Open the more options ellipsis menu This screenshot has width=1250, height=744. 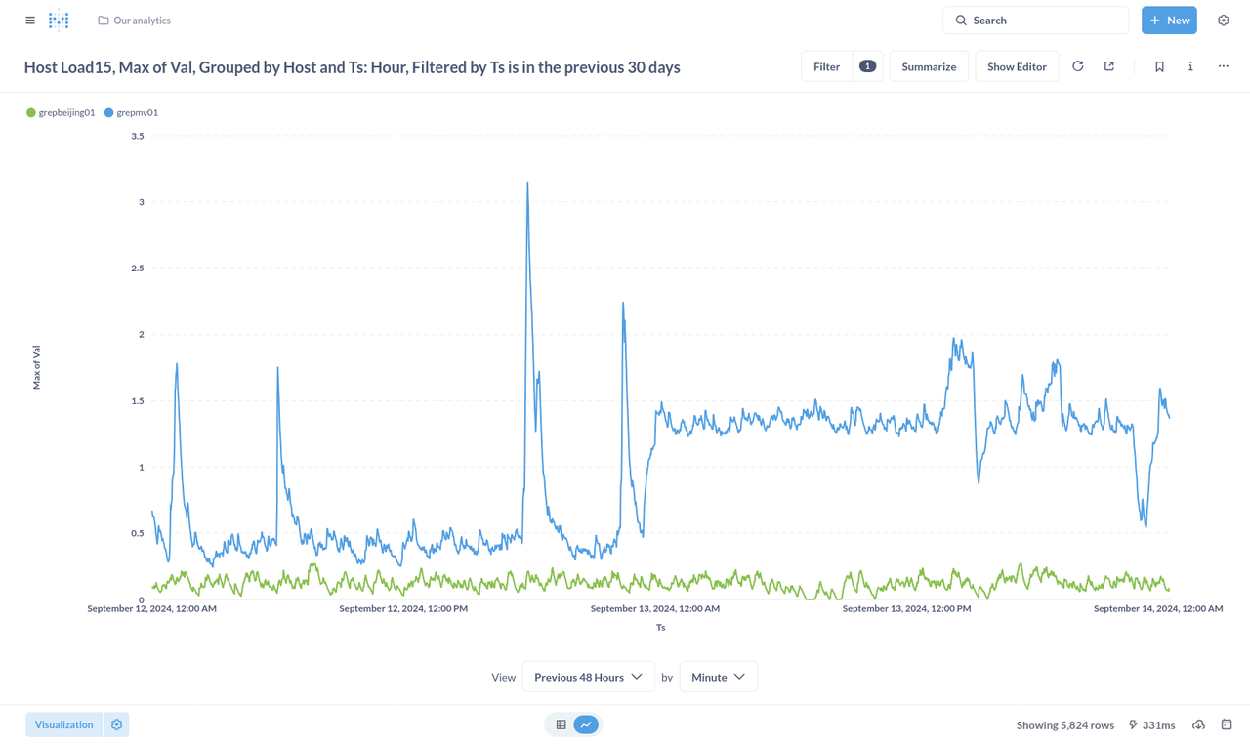1223,65
